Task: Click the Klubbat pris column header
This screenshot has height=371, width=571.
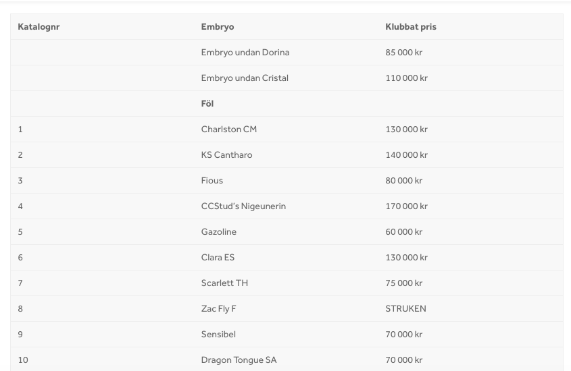Action: point(411,27)
